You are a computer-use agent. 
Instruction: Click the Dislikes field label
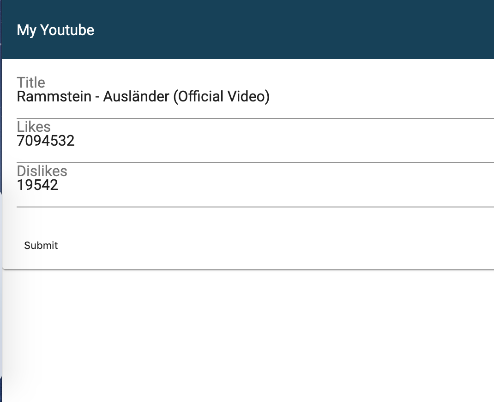42,171
